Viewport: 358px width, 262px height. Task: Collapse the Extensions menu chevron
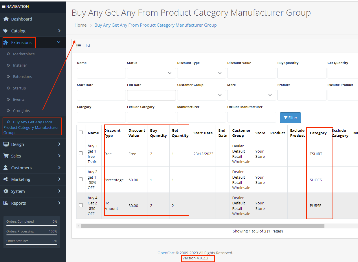tap(59, 42)
